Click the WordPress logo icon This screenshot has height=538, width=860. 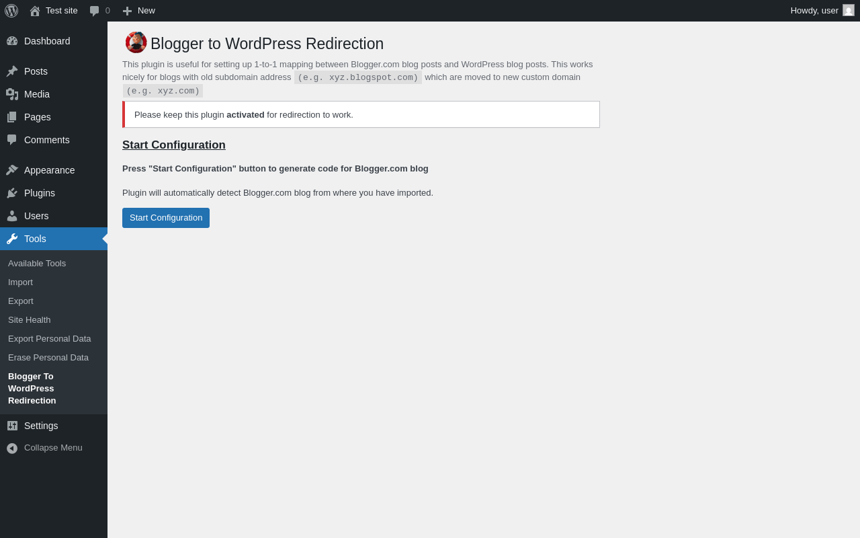11,11
